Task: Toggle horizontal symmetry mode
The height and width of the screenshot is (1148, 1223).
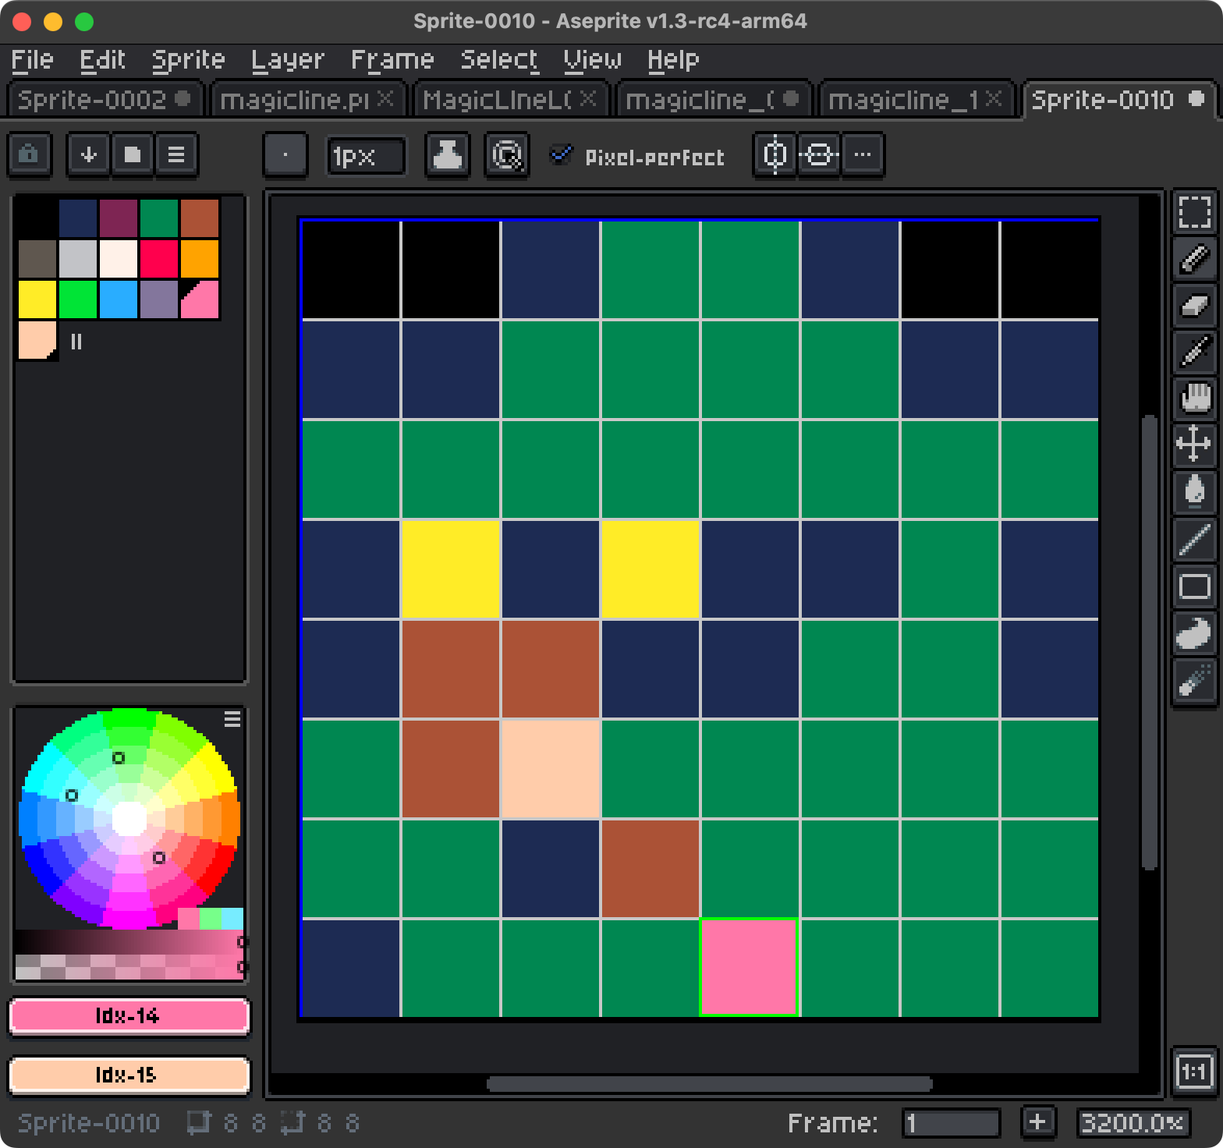Action: pos(775,155)
